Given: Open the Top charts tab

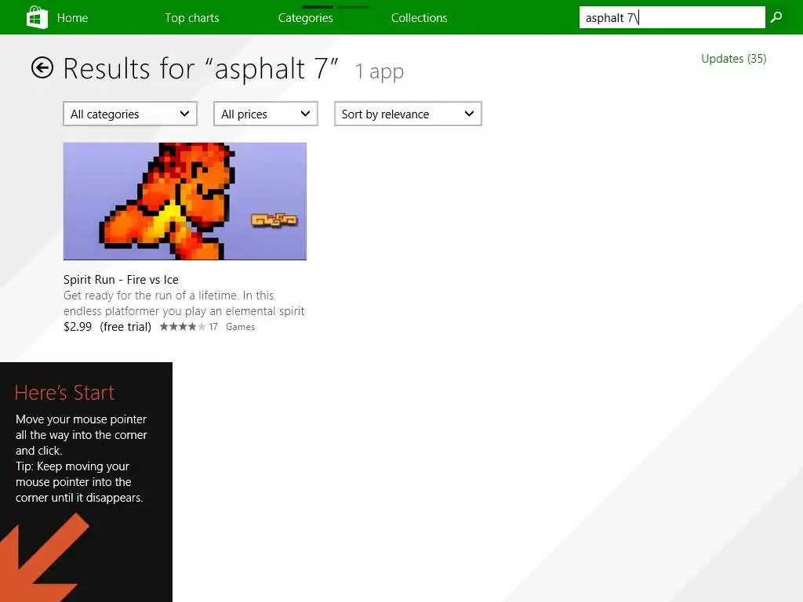Looking at the screenshot, I should pos(192,18).
